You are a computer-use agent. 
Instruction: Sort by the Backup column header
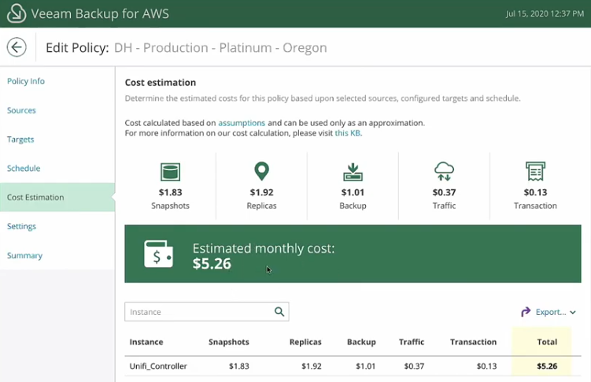pyautogui.click(x=361, y=342)
